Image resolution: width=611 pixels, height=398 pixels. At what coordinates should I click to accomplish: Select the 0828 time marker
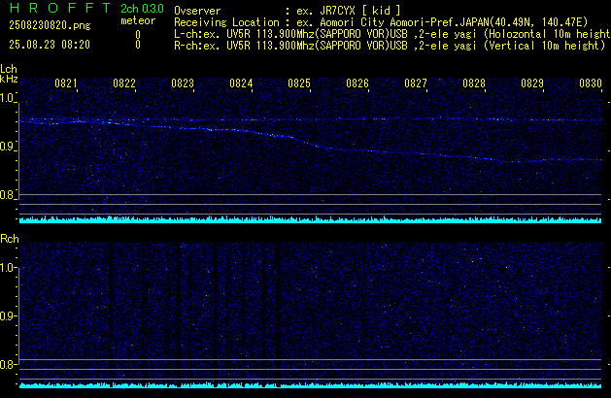[x=474, y=83]
